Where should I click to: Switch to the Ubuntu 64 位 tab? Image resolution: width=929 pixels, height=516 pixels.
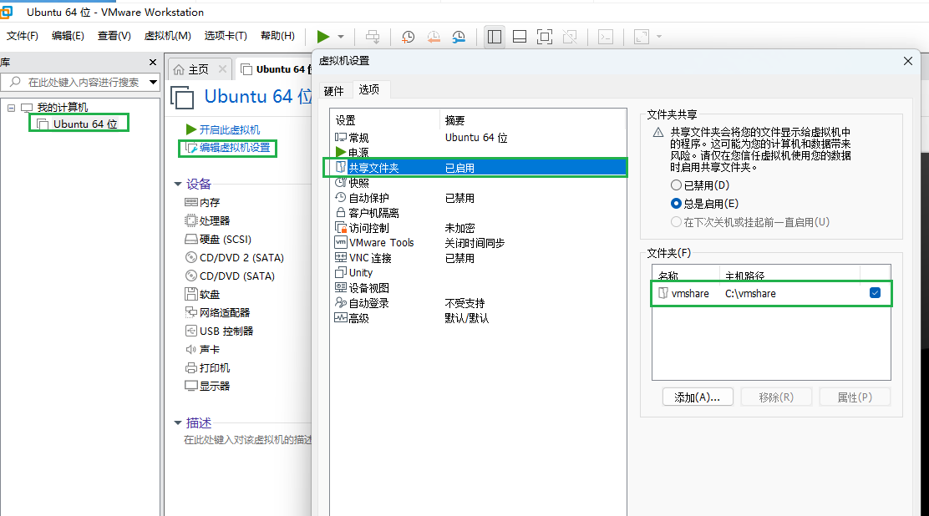[x=276, y=70]
